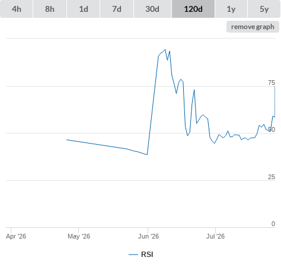Click the active 120d tab

193,9
